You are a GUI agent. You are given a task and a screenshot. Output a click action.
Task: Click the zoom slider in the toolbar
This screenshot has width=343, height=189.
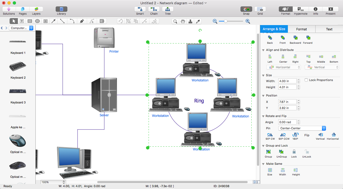[231, 21]
